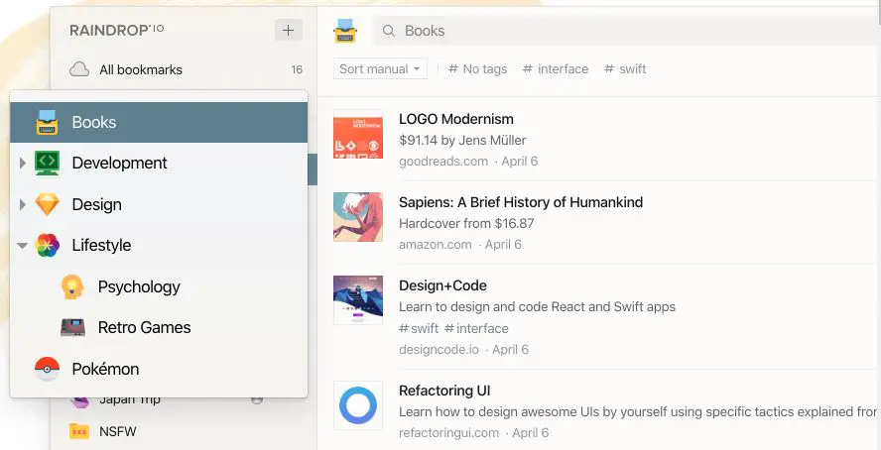This screenshot has height=450, width=881.
Task: Click the refactoringui.com source text
Action: pyautogui.click(x=448, y=433)
